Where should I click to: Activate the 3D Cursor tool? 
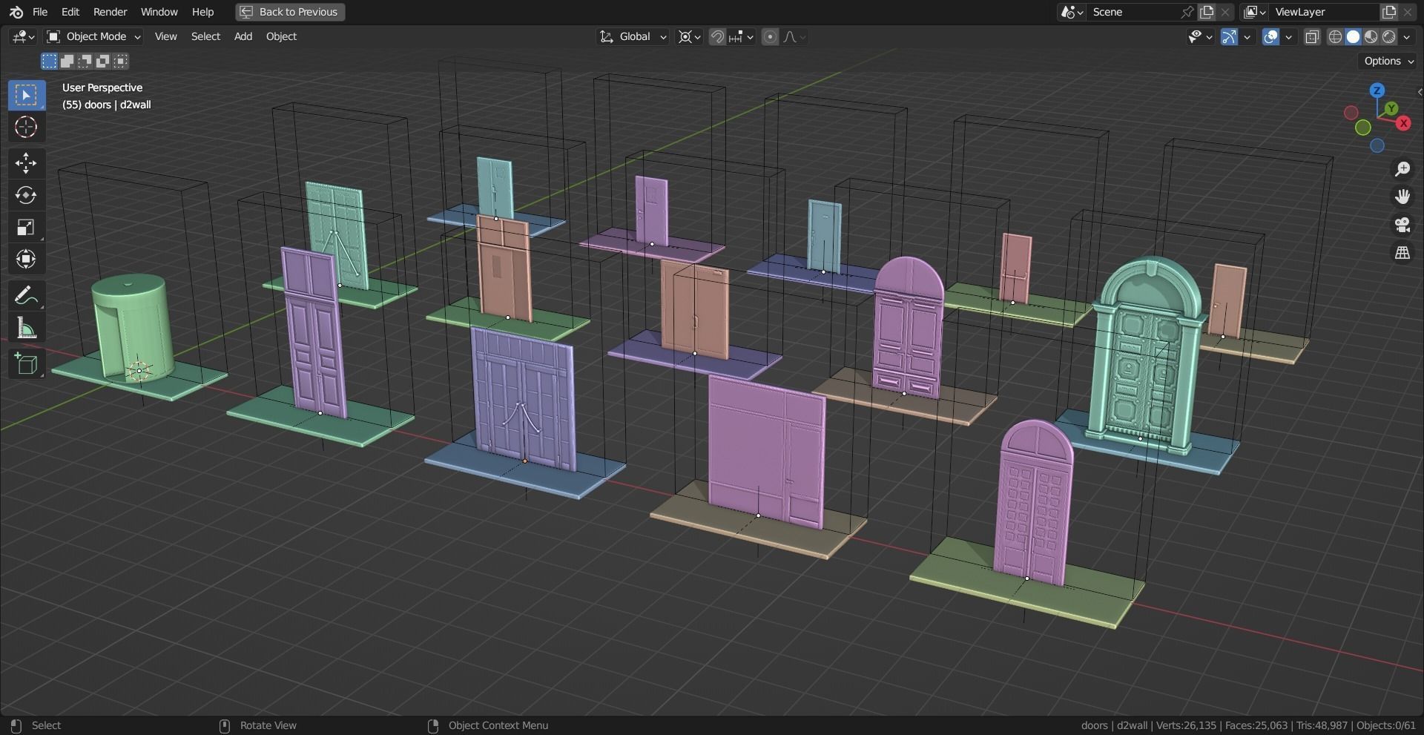pyautogui.click(x=26, y=127)
